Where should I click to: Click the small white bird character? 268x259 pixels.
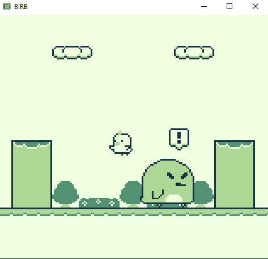121,143
